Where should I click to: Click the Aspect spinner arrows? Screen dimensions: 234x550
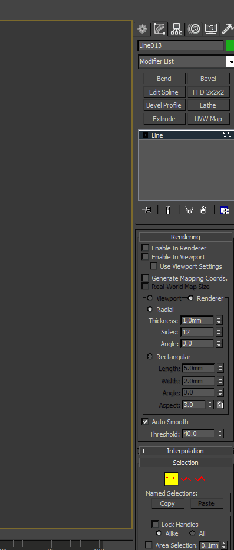210,405
